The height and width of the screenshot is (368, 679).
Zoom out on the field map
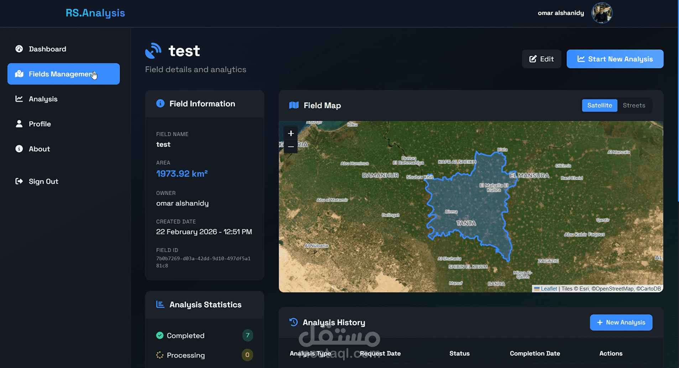tap(291, 146)
